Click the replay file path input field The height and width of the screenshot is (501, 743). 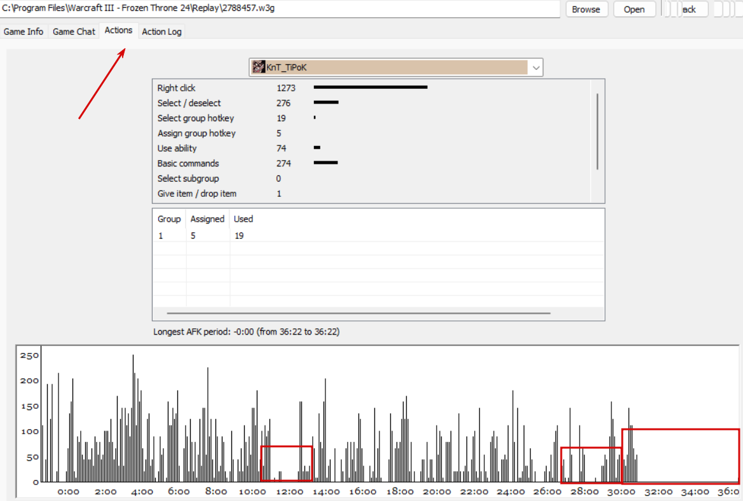280,8
